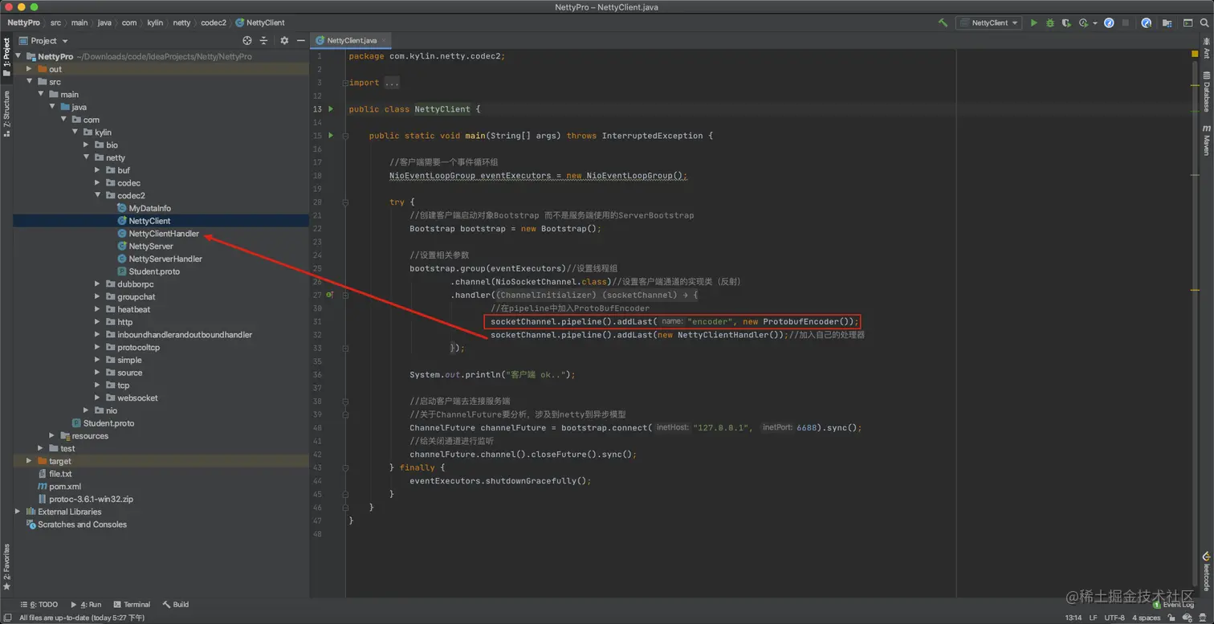
Task: Expand the out folder
Action: (x=29, y=69)
